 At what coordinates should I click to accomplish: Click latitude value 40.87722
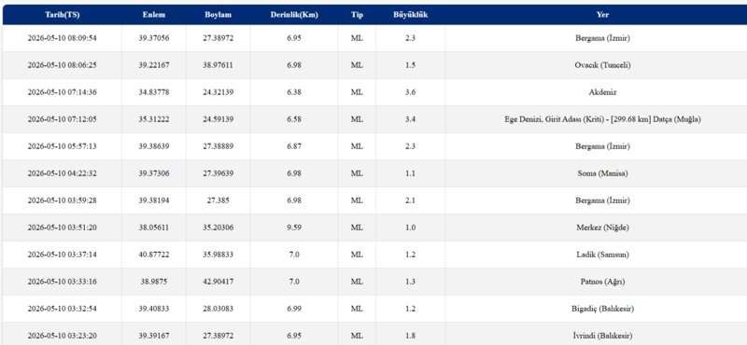(x=154, y=255)
